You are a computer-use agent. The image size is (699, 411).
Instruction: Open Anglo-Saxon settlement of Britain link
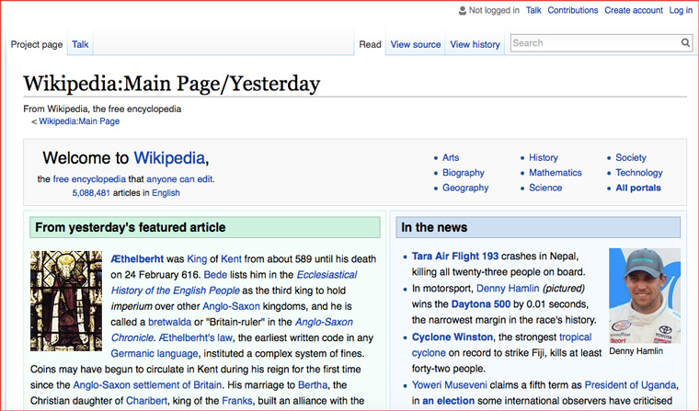point(147,385)
